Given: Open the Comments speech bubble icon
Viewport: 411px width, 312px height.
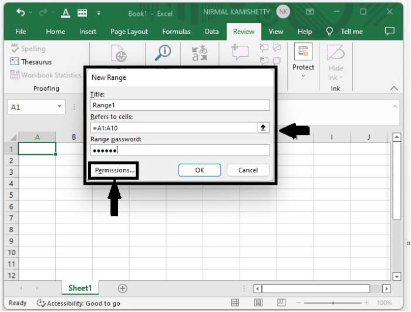Looking at the screenshot, I should point(389,31).
